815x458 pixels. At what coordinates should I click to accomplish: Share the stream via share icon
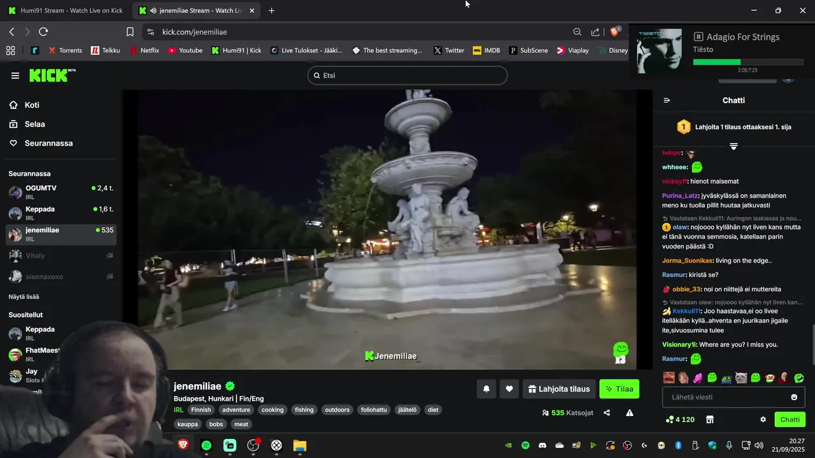(607, 413)
